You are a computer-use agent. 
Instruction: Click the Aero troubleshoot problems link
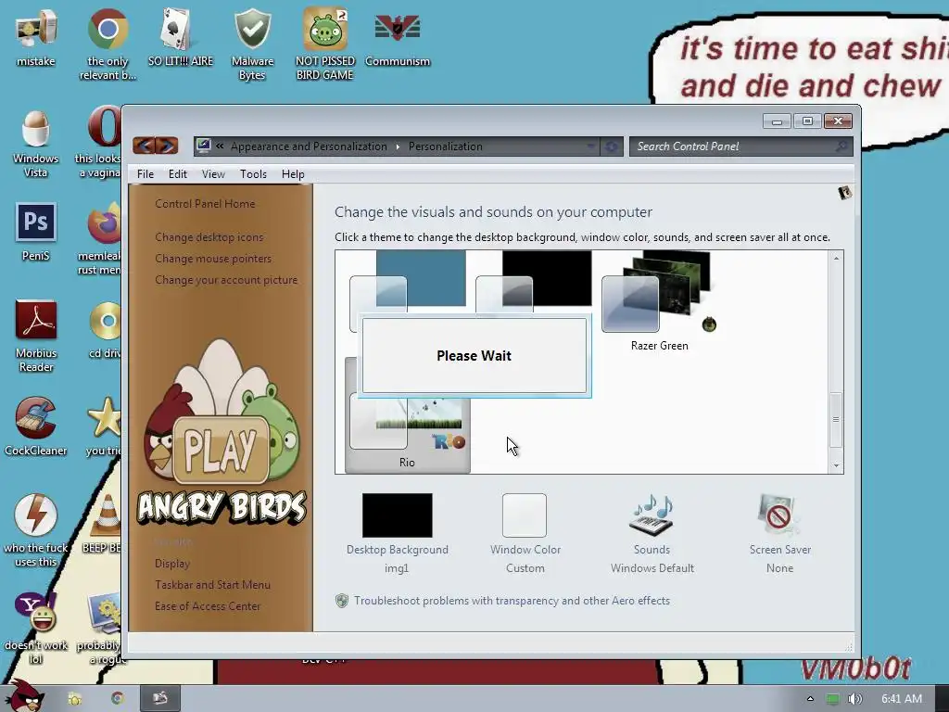tap(512, 601)
